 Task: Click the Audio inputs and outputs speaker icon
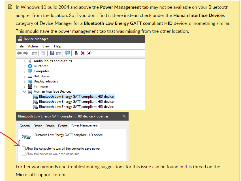pyautogui.click(x=30, y=61)
